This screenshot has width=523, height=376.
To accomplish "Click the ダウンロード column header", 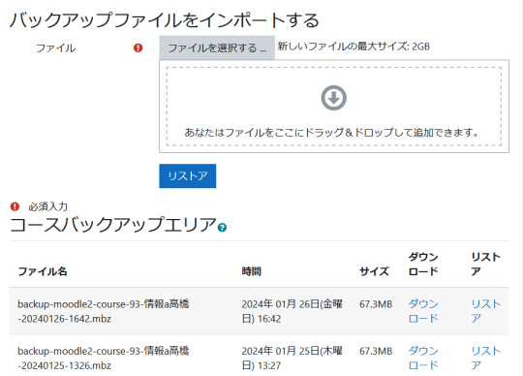I will (423, 264).
